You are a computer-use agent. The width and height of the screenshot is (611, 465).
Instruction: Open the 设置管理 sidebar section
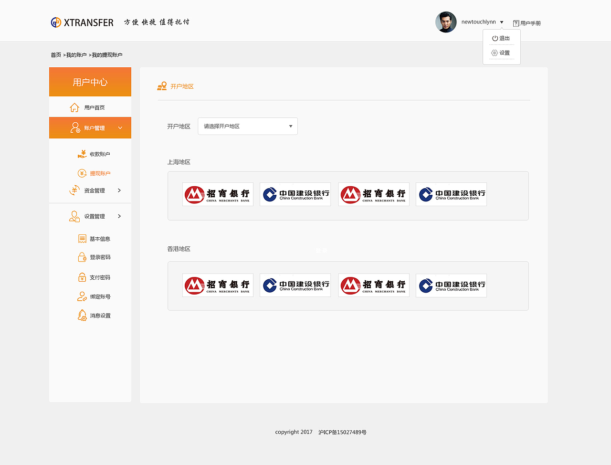pos(95,217)
